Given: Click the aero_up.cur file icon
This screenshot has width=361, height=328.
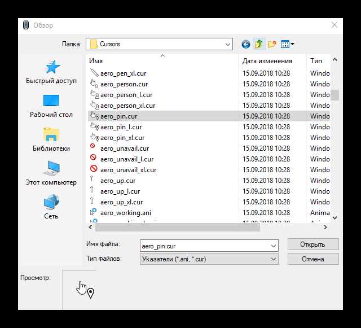Looking at the screenshot, I should pos(91,178).
